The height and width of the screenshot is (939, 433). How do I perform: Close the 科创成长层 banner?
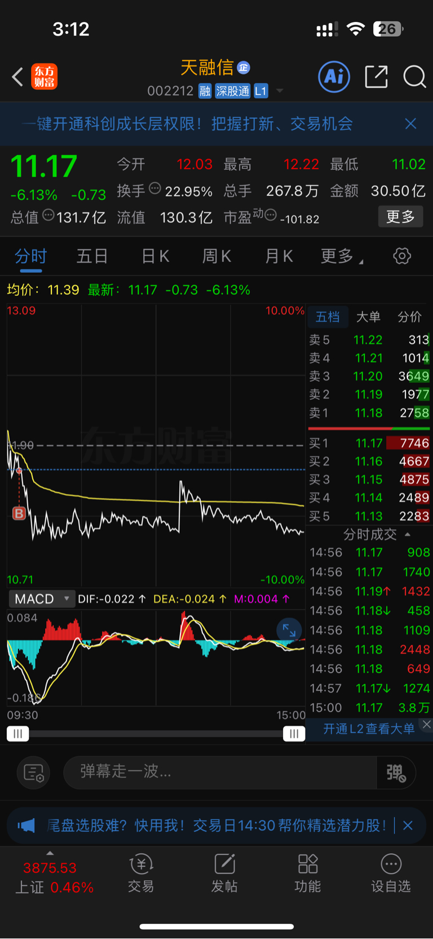coord(411,124)
